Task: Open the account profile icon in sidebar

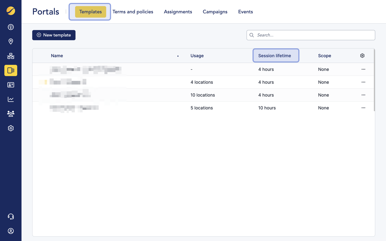Action: [x=11, y=231]
